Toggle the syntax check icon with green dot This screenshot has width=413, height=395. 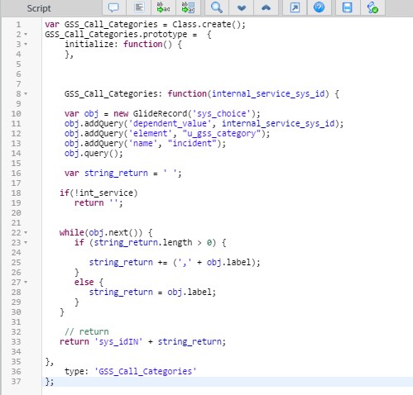coord(372,7)
